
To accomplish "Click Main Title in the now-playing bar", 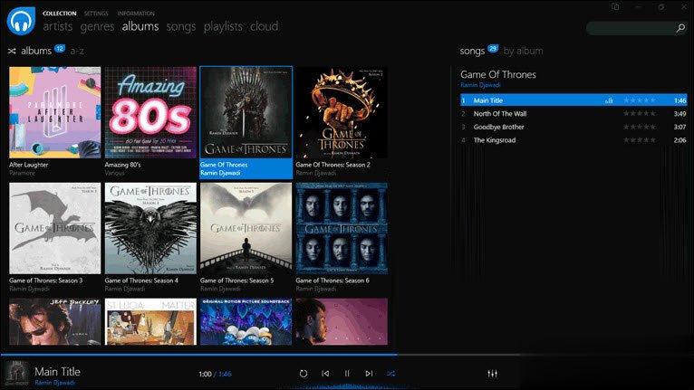I will (x=58, y=371).
